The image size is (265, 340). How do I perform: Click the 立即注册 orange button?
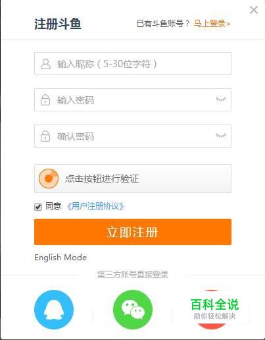click(x=133, y=232)
